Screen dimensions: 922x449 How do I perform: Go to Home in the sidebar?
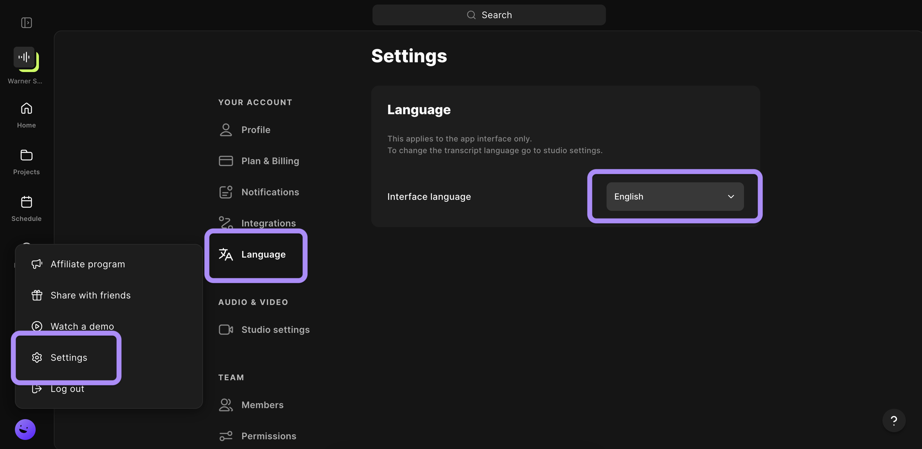(27, 115)
